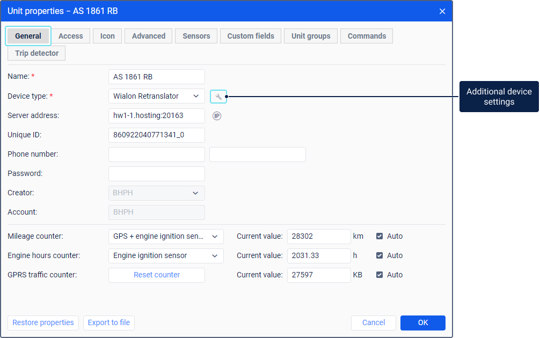This screenshot has width=540, height=338.
Task: Expand the Engine hours counter dropdown
Action: tap(166, 256)
